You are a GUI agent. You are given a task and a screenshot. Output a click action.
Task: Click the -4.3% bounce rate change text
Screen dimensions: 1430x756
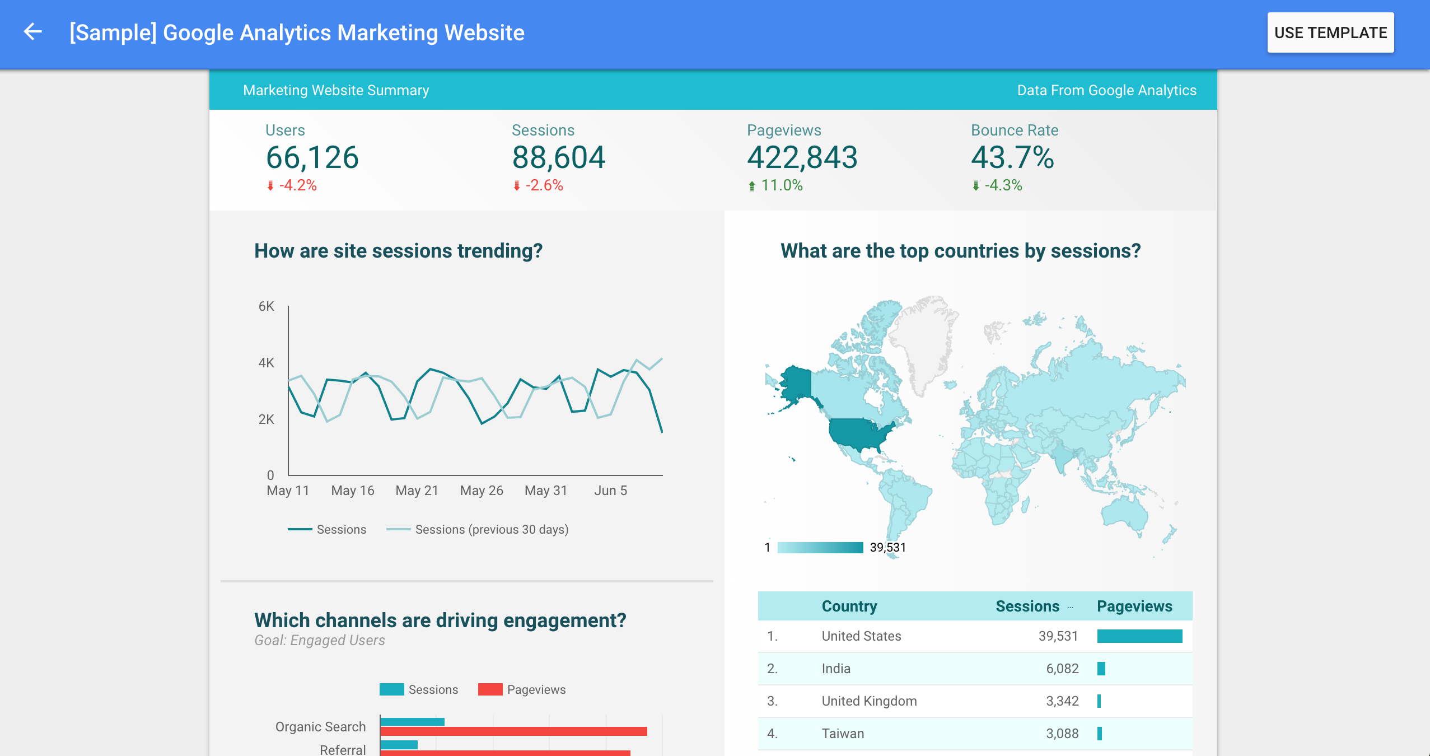tap(1003, 185)
